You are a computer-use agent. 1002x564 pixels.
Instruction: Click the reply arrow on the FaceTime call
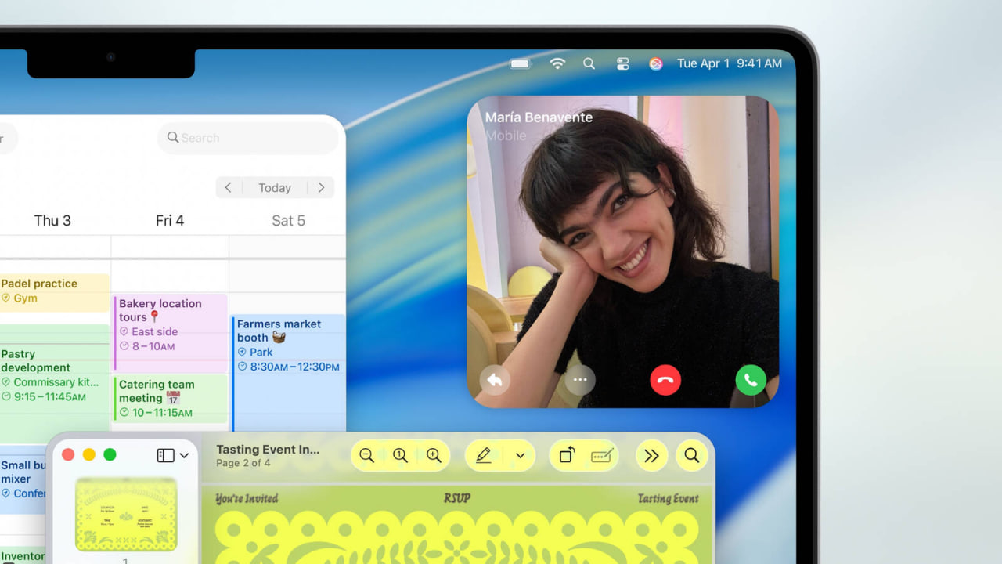click(x=495, y=379)
